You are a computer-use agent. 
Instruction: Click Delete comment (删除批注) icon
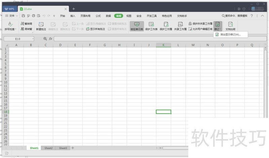pos(65,26)
